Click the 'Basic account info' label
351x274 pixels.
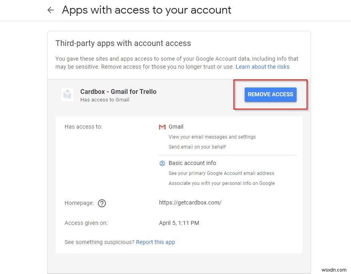192,163
